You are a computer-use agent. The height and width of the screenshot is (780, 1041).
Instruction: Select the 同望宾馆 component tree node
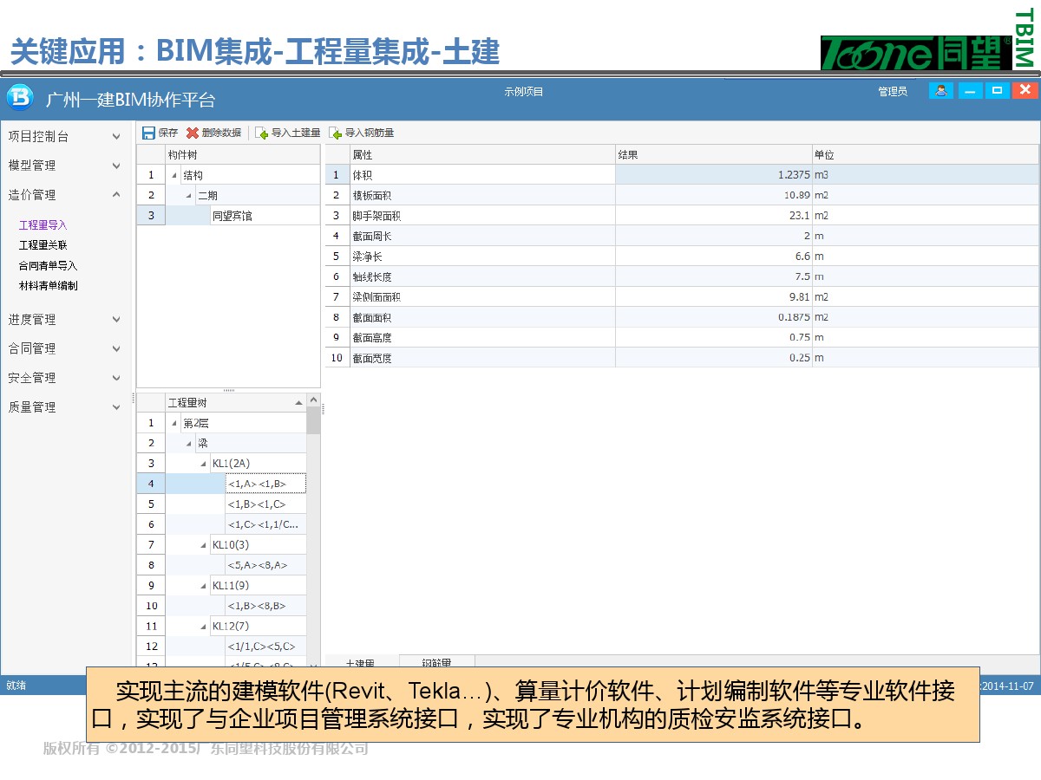(x=232, y=216)
